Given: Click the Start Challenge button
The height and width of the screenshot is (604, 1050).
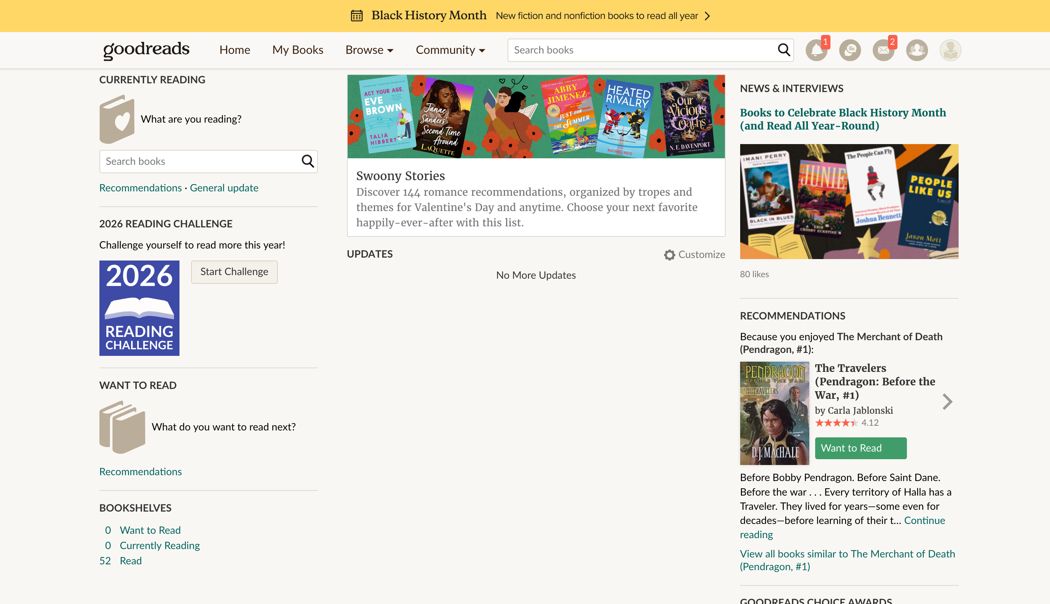Looking at the screenshot, I should point(234,272).
